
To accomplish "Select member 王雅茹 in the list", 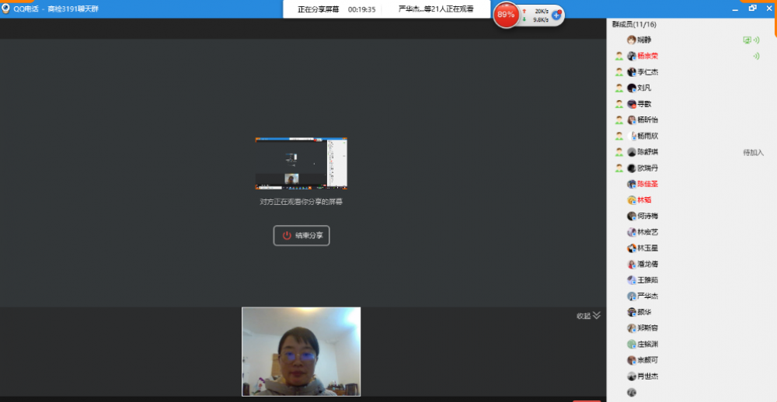I will (x=648, y=279).
